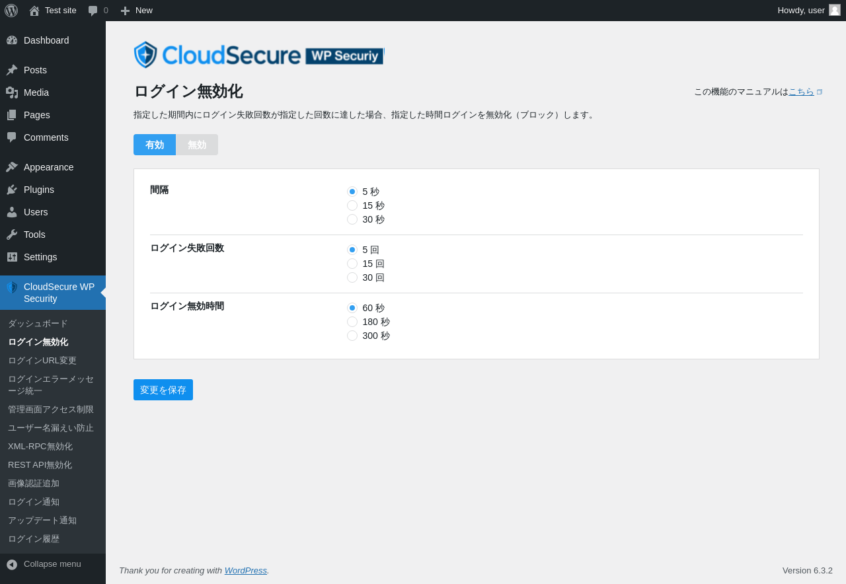Click the WordPress link in footer

pyautogui.click(x=246, y=570)
